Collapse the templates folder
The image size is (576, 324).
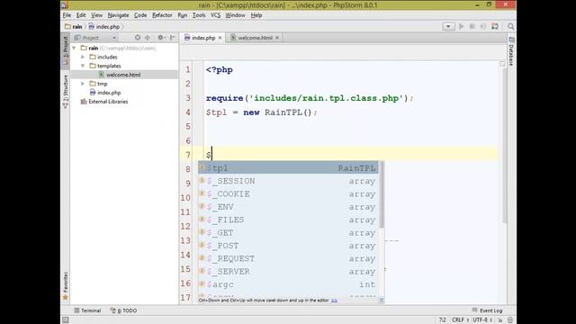pyautogui.click(x=83, y=66)
